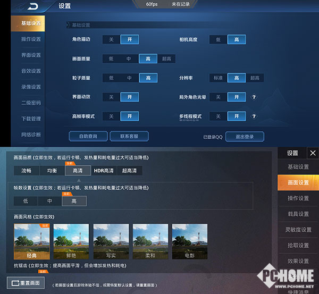319x294 pixels.
Task: Click the help icon beside 局外角色光晕
Action: [254, 97]
